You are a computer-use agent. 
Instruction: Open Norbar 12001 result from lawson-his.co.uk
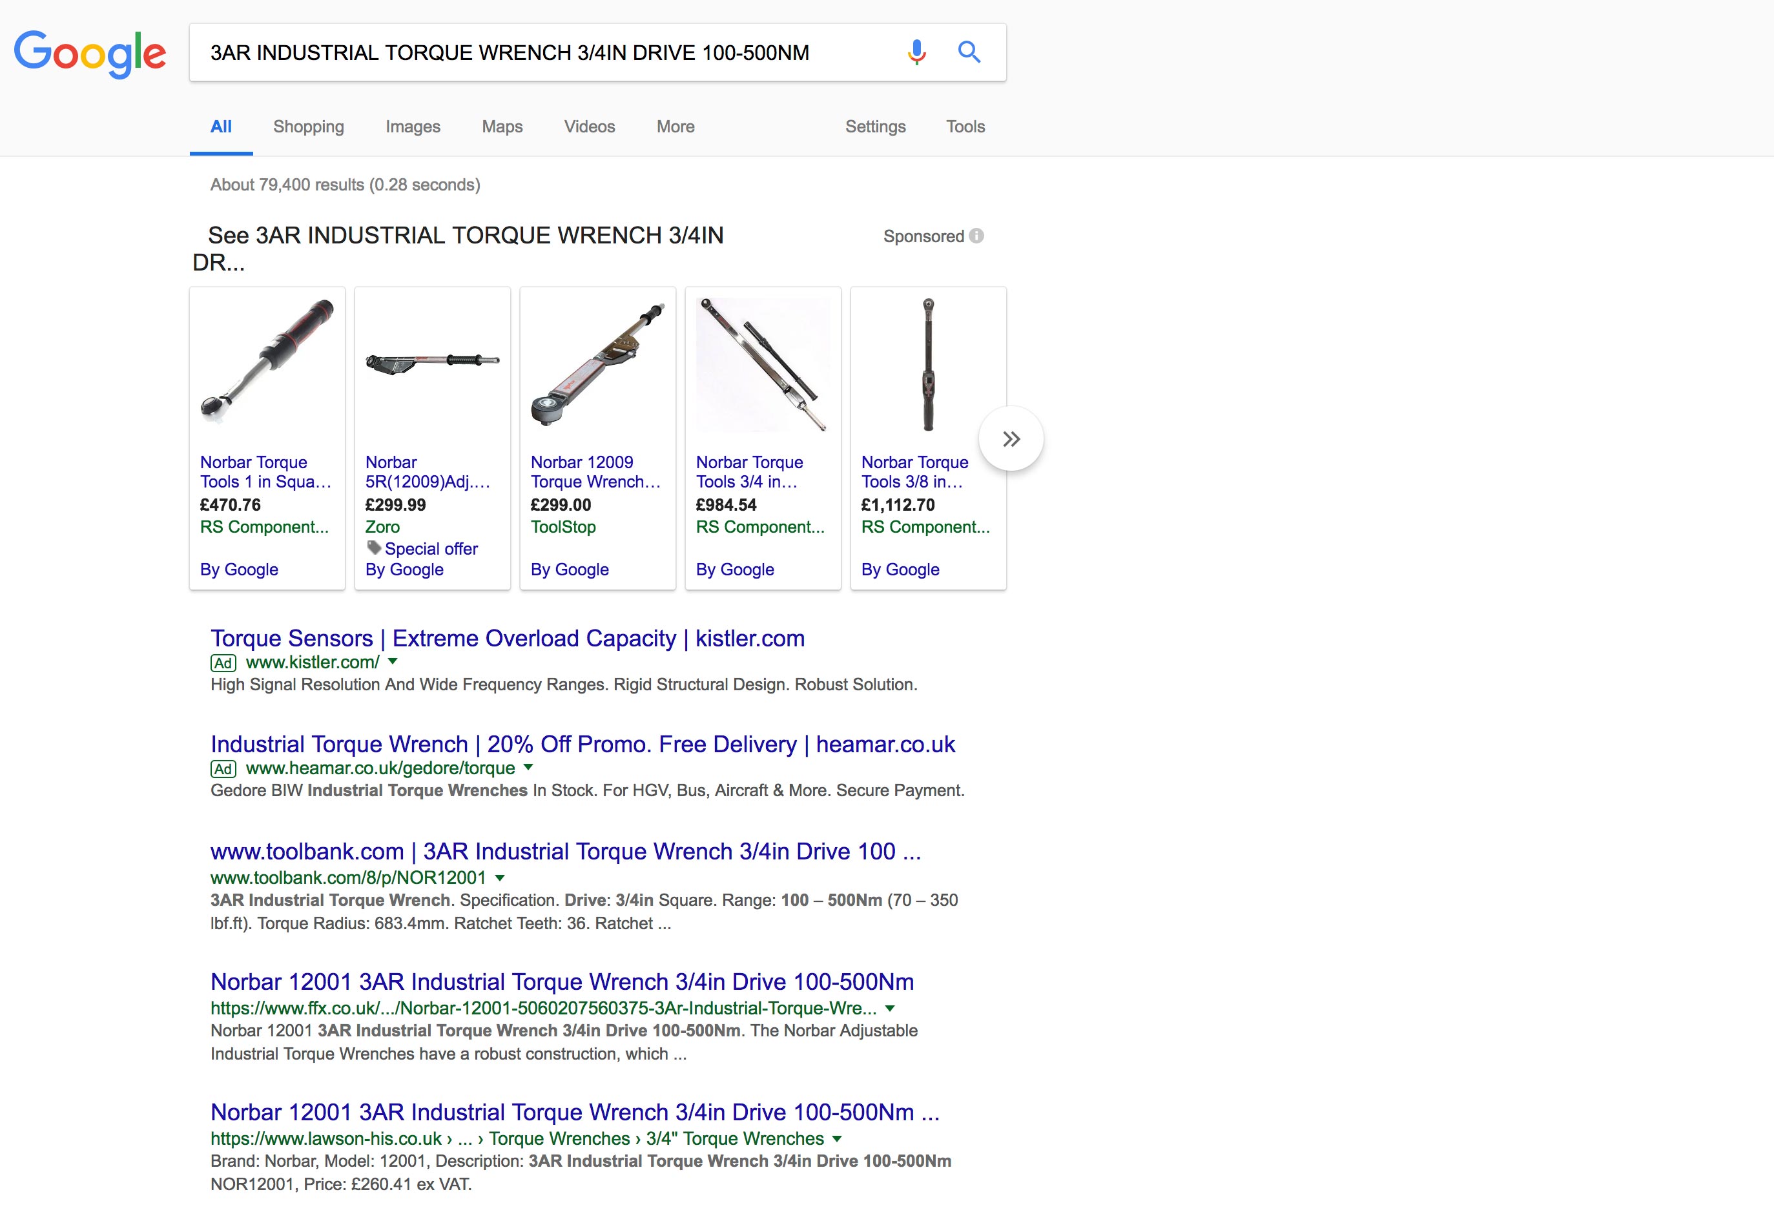[x=574, y=1113]
